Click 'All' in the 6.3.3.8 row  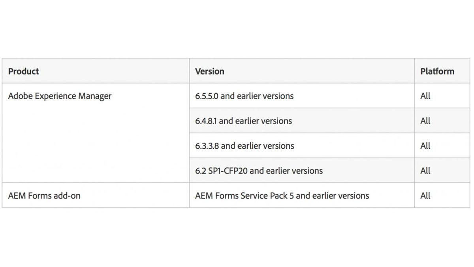point(425,146)
